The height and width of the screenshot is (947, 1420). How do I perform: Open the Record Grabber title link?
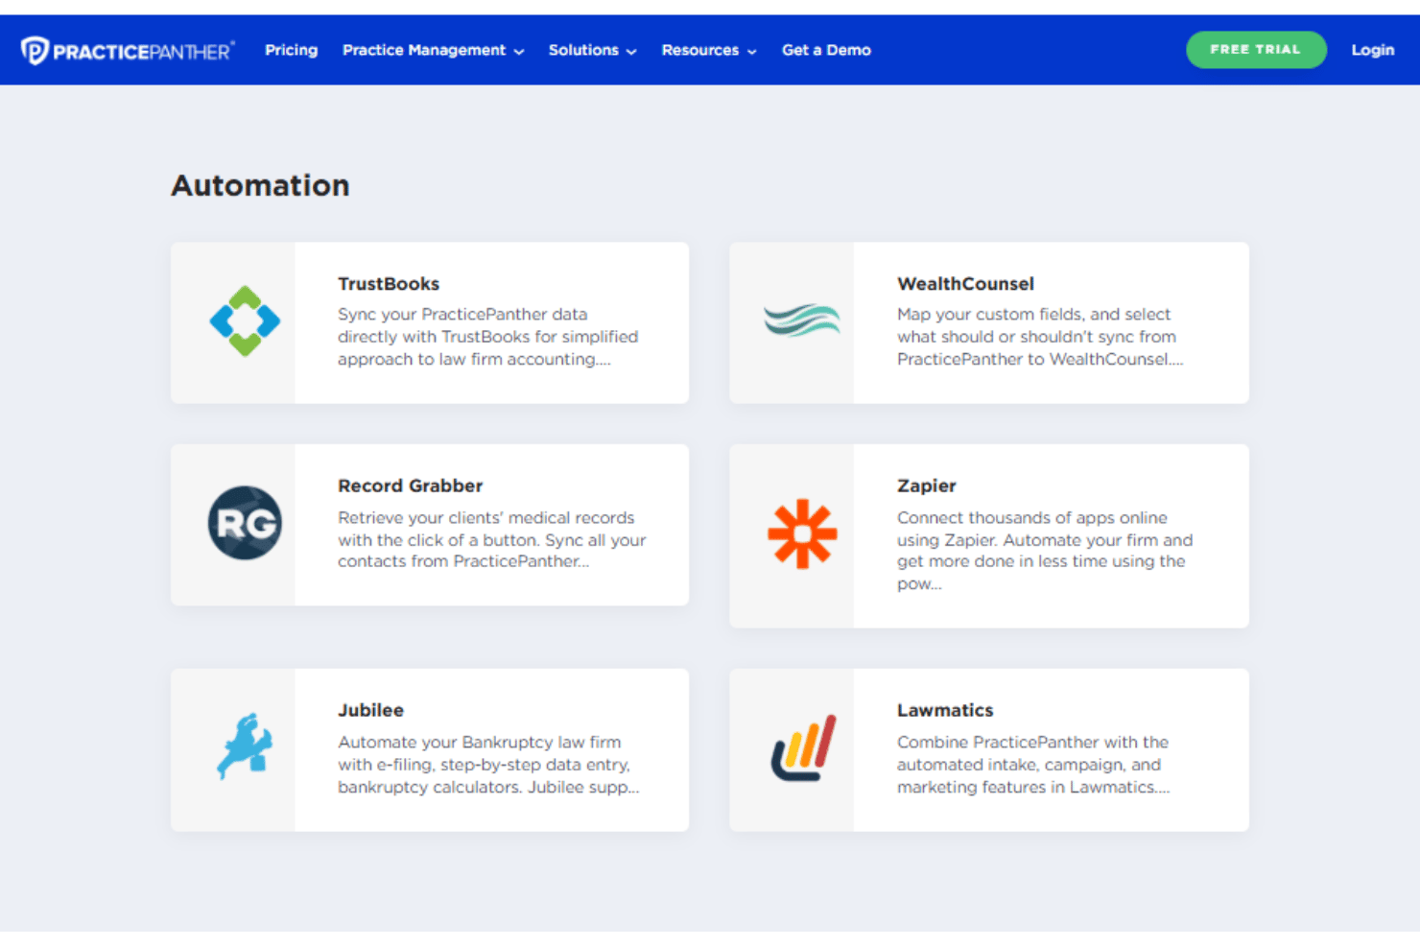point(410,485)
